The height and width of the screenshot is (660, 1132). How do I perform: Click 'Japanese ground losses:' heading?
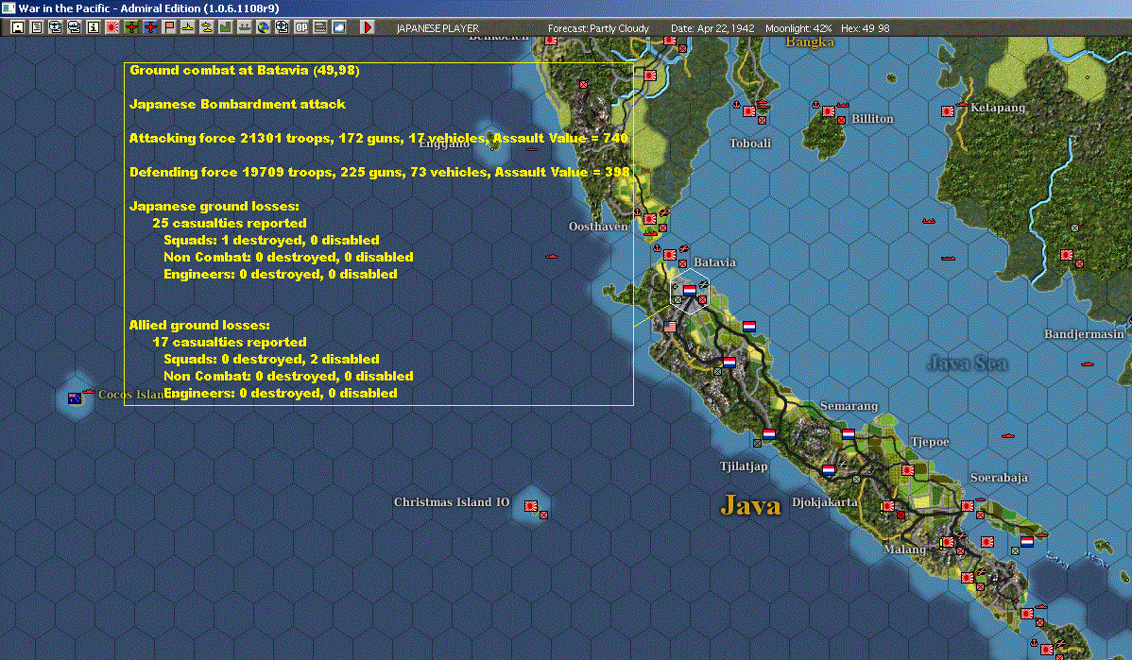(x=214, y=206)
